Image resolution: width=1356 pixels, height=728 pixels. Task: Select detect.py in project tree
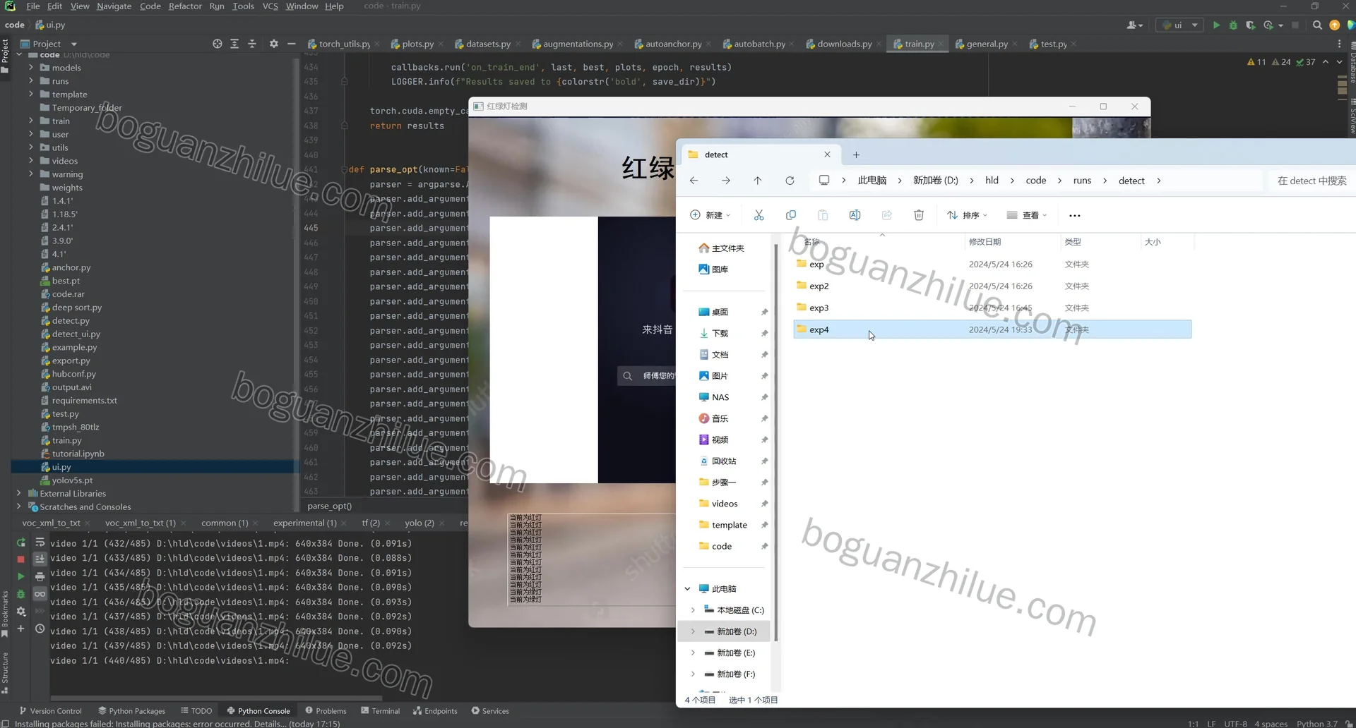tap(71, 320)
